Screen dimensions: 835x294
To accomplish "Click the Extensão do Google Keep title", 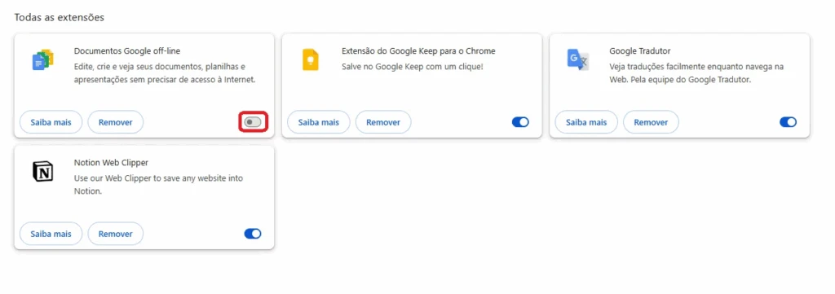I will click(418, 51).
